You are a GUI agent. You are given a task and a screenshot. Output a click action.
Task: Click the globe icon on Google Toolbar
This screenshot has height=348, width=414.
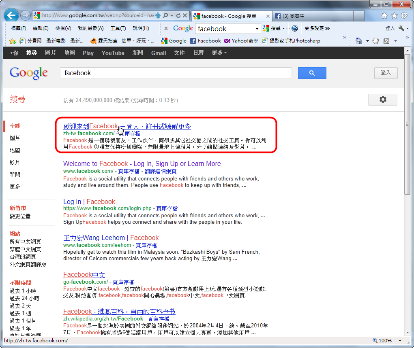click(295, 28)
